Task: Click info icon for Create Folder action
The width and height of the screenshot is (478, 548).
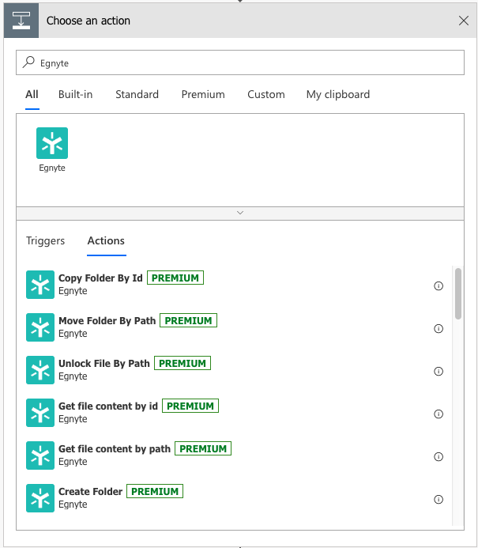Action: point(438,500)
